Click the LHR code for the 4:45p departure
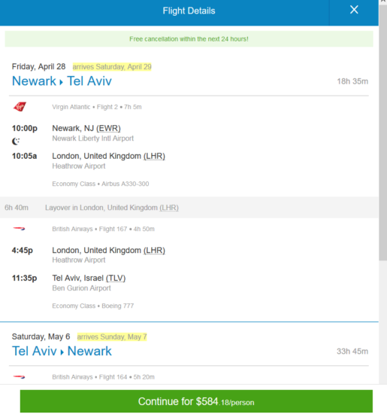Viewport: 387px width, 414px height. click(x=154, y=251)
